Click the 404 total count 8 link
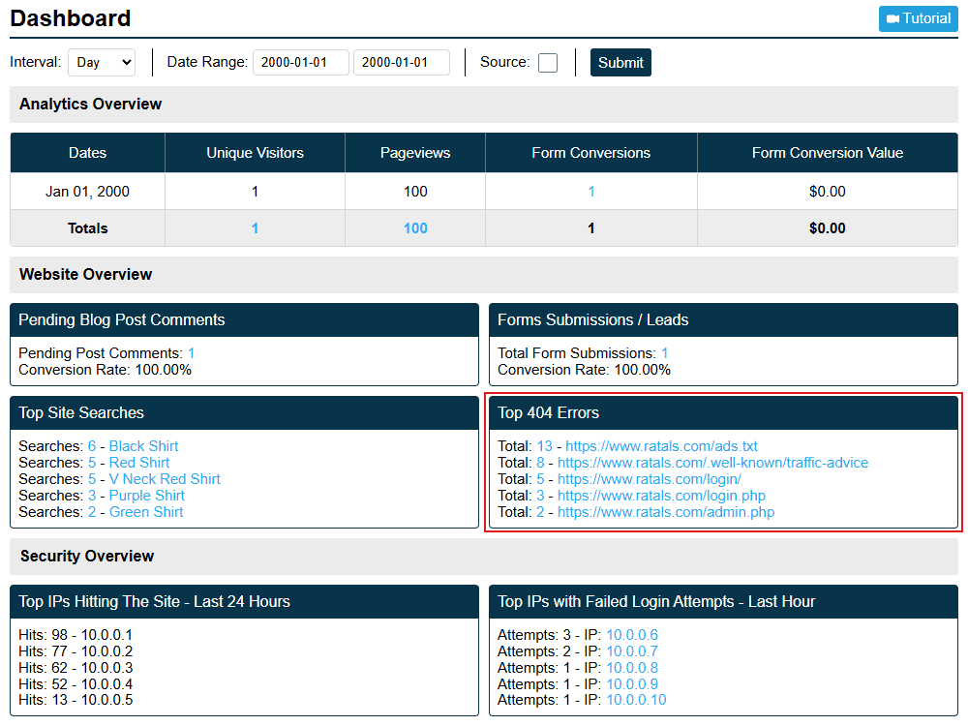 tap(540, 463)
